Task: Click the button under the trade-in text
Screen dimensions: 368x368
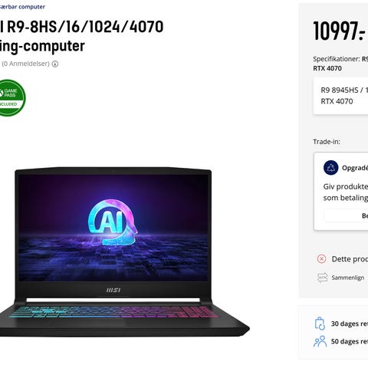Action: coord(346,215)
